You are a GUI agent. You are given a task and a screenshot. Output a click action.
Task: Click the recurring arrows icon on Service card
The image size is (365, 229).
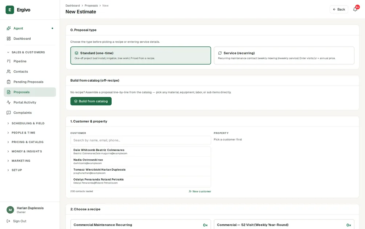[x=220, y=53]
